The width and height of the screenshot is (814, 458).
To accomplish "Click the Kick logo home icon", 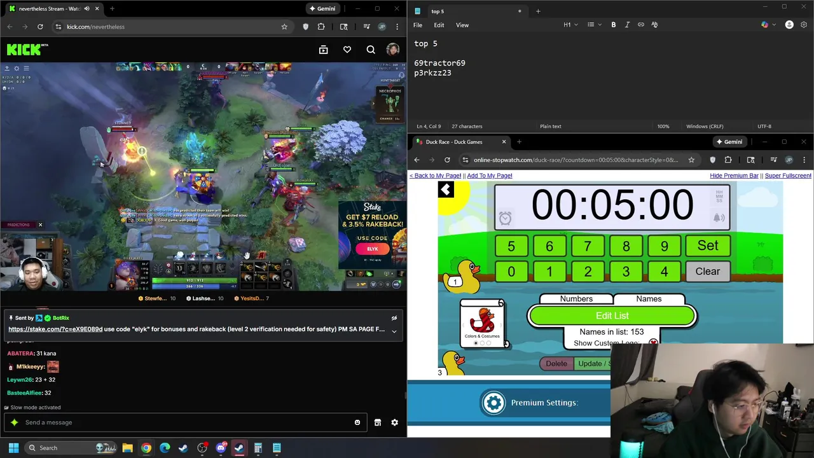I will [x=27, y=50].
